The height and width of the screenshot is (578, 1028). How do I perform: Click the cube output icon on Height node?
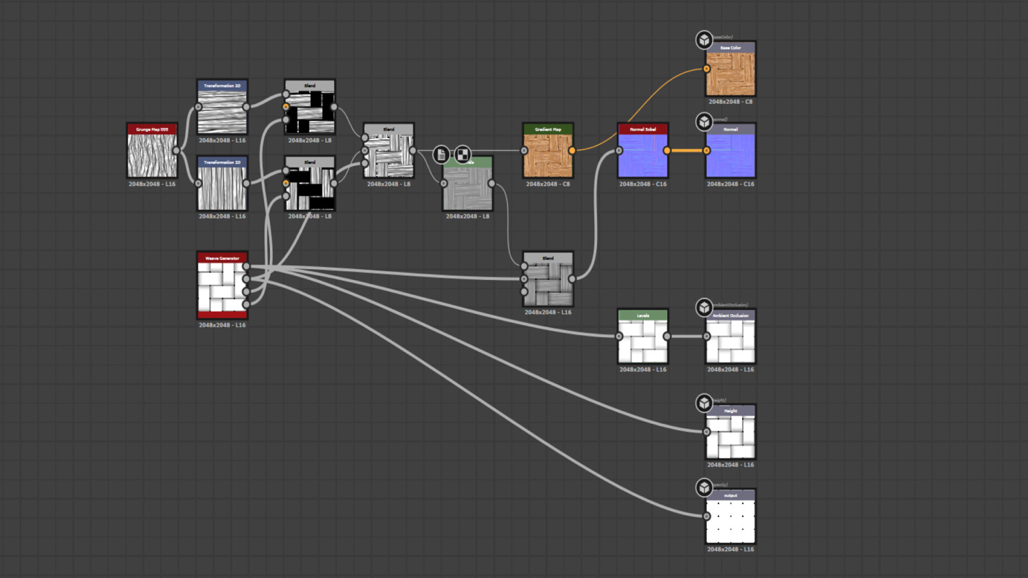(704, 403)
